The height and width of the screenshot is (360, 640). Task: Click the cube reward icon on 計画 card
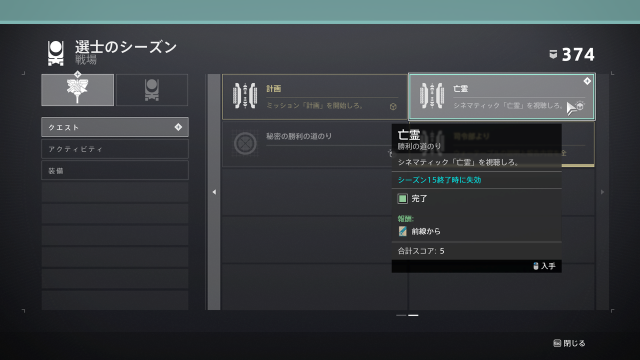[393, 106]
